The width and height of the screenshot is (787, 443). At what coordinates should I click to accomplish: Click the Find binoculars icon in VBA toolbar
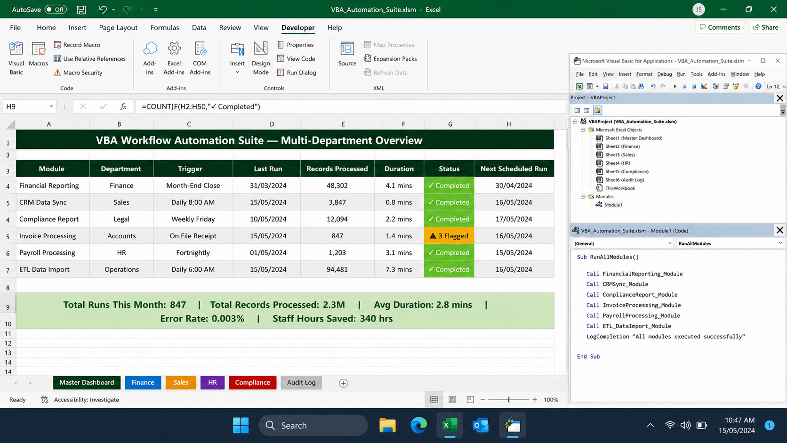pyautogui.click(x=641, y=86)
